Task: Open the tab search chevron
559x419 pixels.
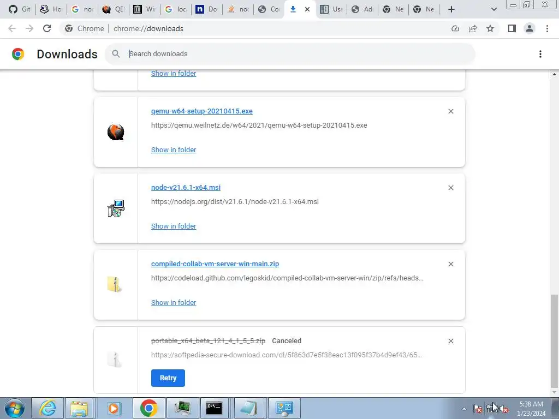Action: pos(493,9)
